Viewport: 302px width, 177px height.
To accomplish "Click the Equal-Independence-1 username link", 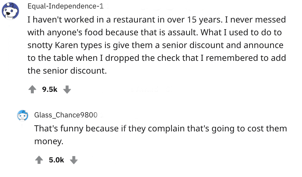I will coord(65,6).
